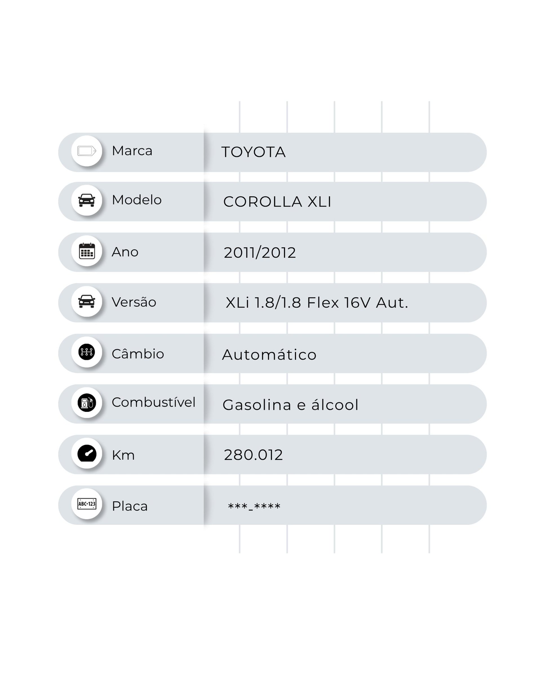Image resolution: width=541 pixels, height=676 pixels.
Task: Click the 280.012 mileage value
Action: pos(253,455)
